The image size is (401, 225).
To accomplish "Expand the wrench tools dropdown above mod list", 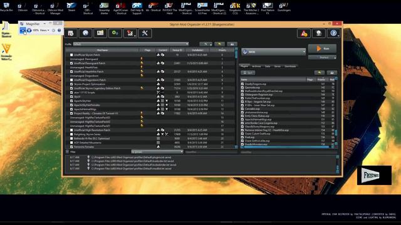I will click(x=206, y=44).
